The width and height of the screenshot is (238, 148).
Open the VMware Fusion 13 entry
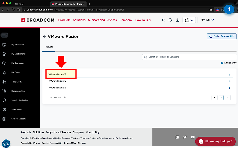[x=57, y=75]
